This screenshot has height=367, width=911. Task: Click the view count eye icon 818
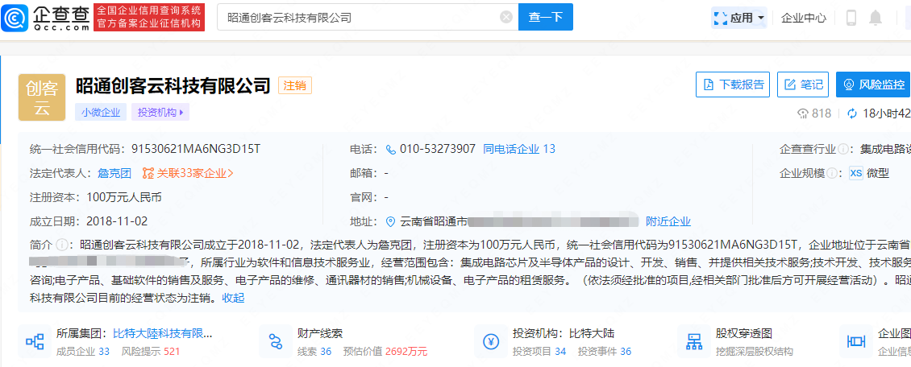(804, 113)
